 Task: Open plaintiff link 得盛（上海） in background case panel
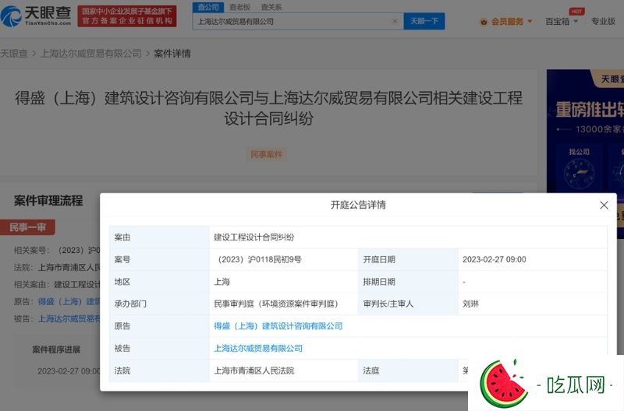pyautogui.click(x=69, y=301)
